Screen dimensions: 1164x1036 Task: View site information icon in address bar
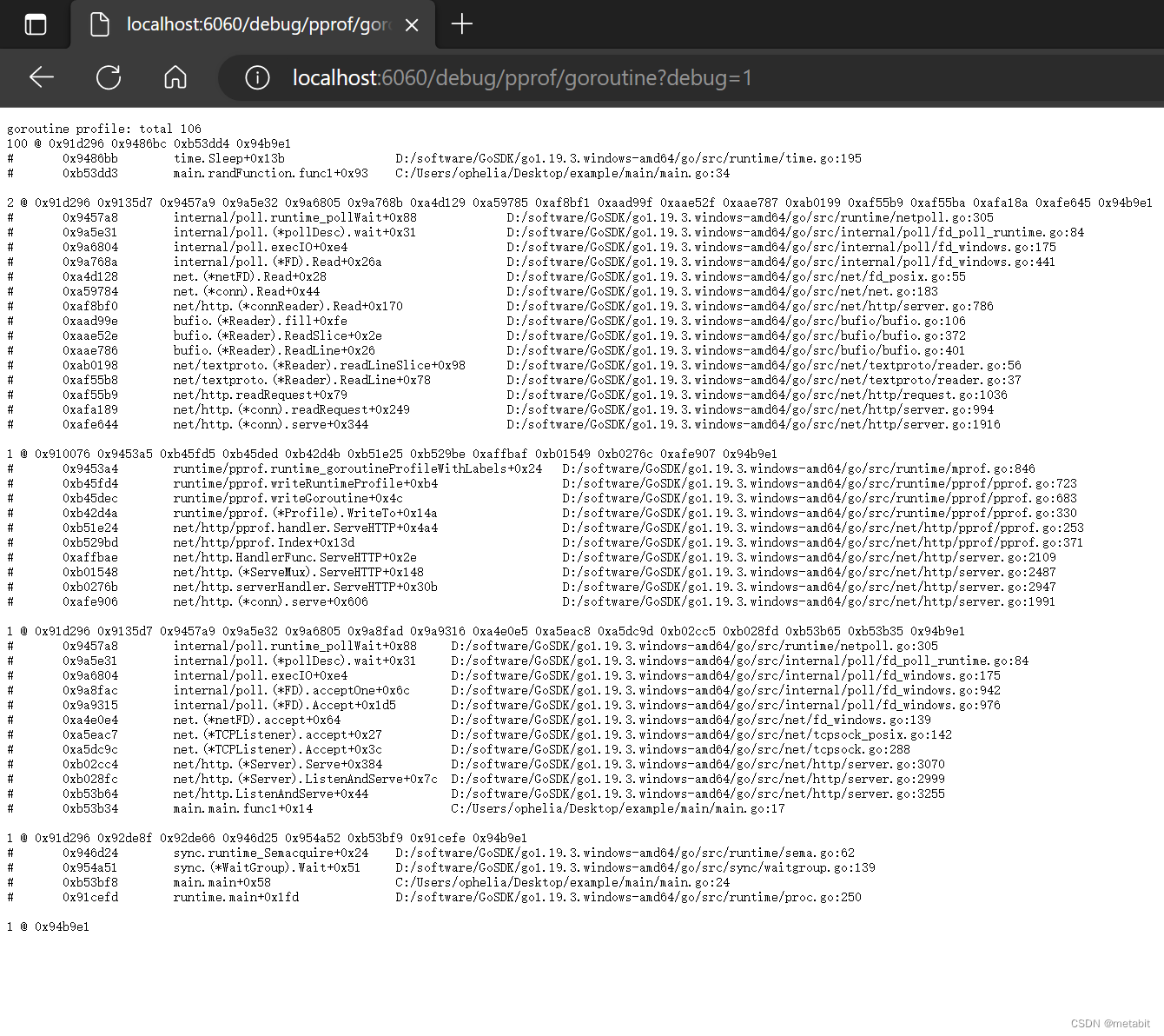coord(257,77)
